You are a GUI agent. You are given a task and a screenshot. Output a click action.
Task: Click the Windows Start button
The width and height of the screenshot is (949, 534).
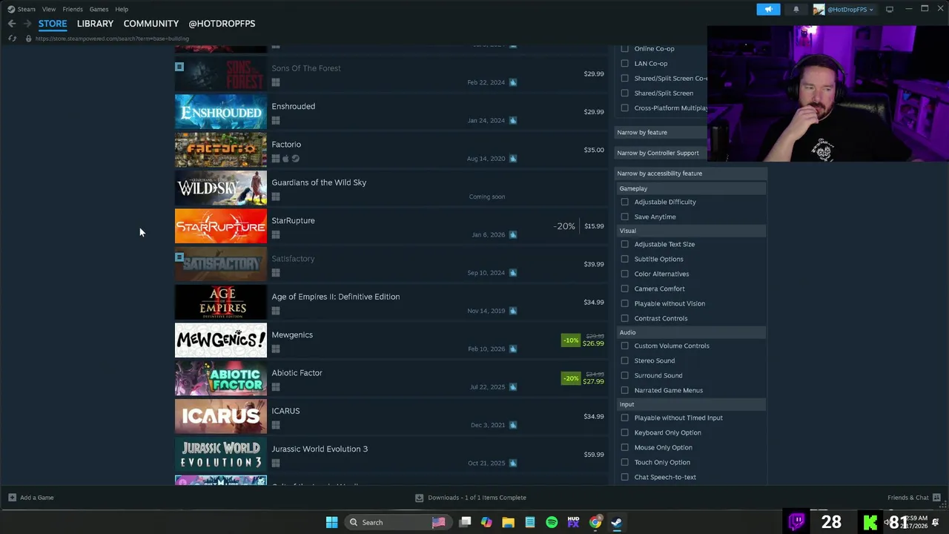331,522
